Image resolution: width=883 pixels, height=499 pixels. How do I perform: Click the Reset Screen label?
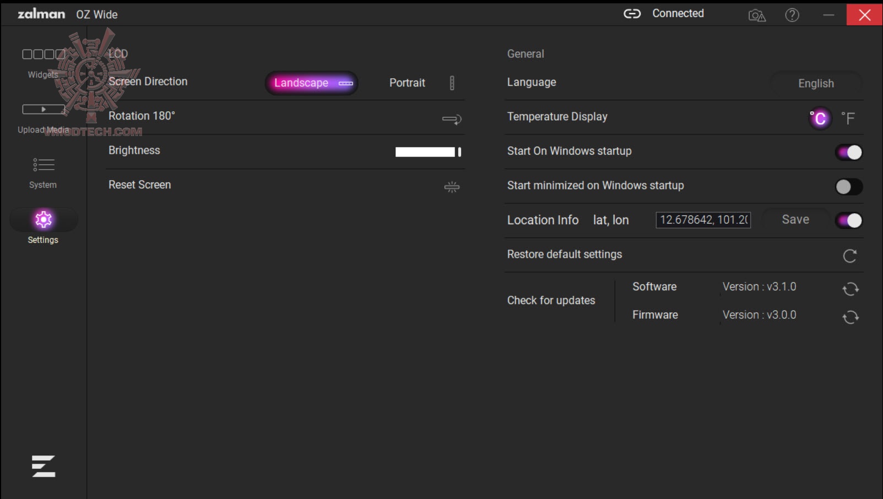tap(139, 185)
